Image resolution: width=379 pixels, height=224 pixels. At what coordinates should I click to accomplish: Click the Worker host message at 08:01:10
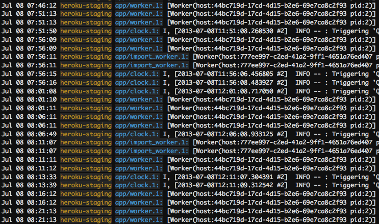click(x=272, y=99)
